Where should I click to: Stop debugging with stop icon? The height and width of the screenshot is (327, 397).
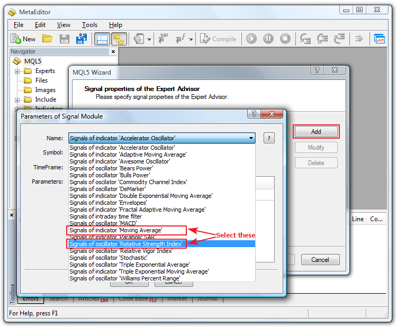[x=285, y=39]
